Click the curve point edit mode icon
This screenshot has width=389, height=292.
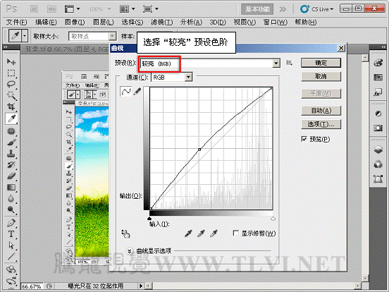pos(125,92)
